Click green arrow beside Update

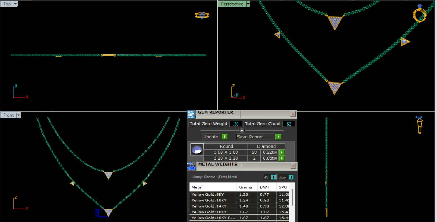[x=225, y=137]
